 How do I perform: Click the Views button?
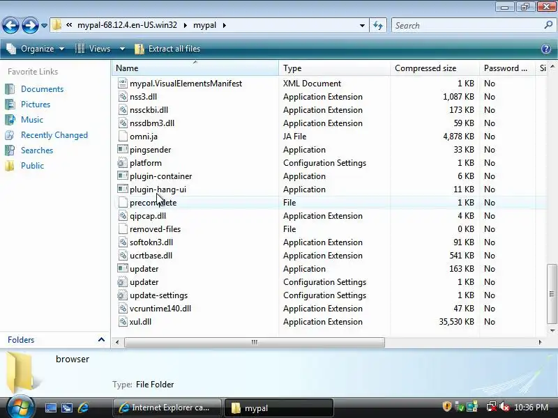pyautogui.click(x=93, y=49)
